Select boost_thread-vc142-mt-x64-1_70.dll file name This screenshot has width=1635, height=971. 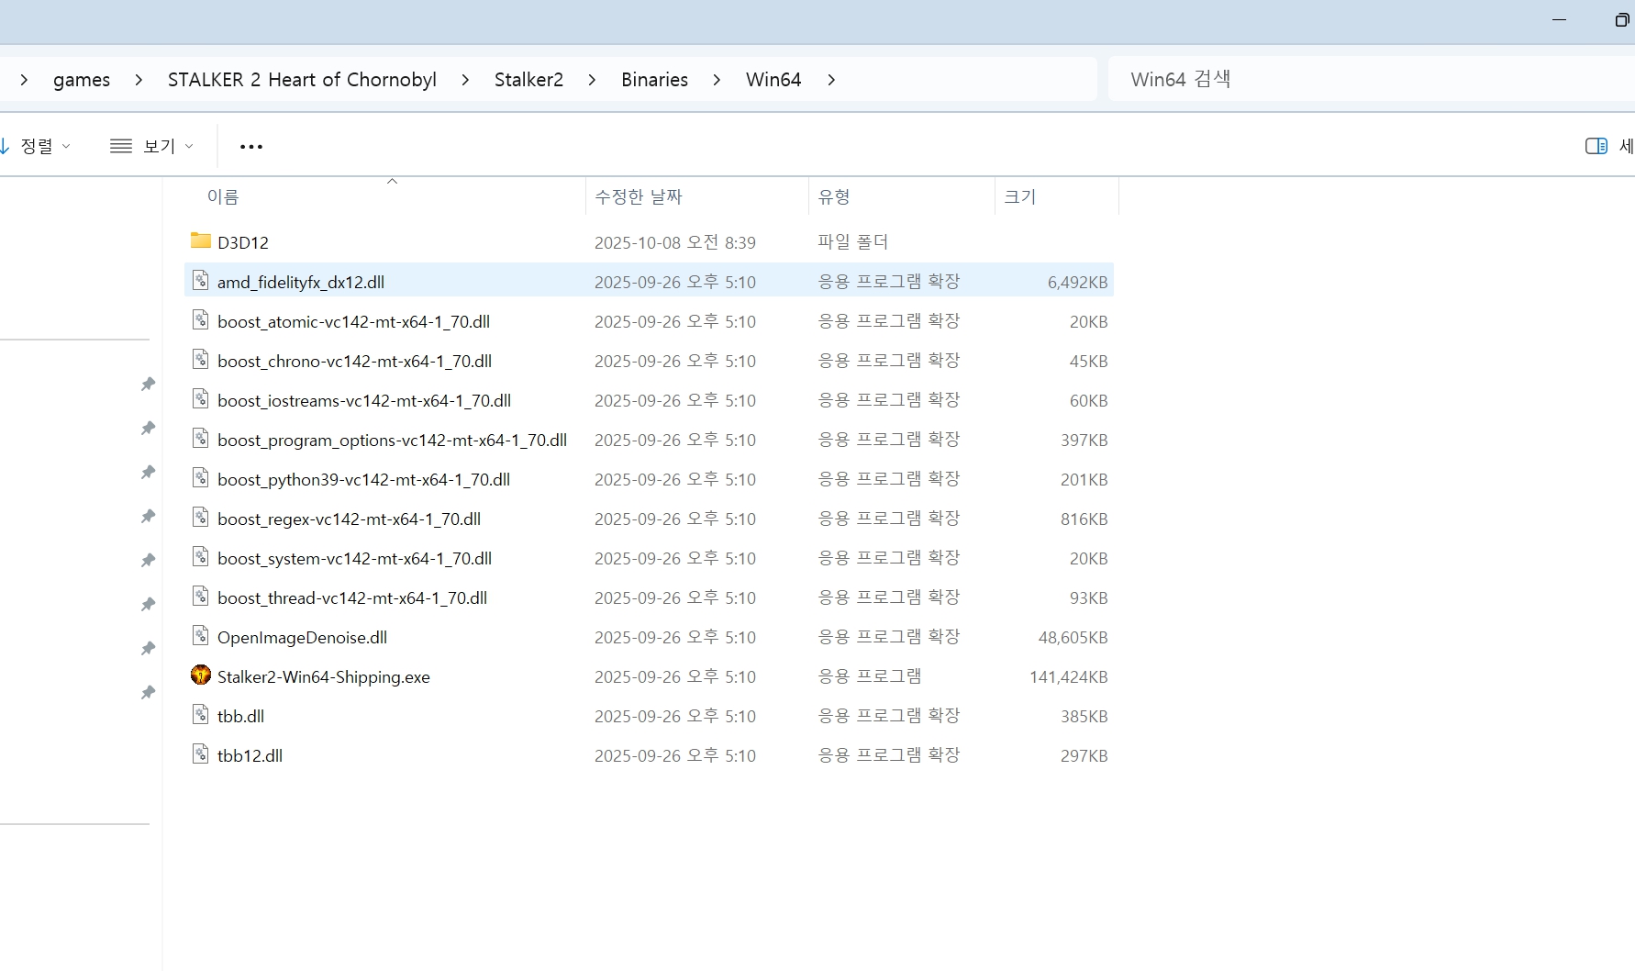pos(352,597)
